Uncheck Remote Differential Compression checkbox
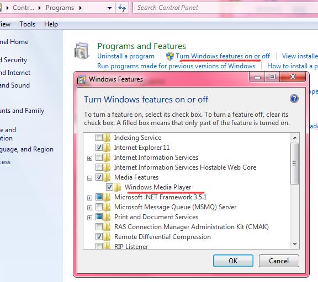This screenshot has height=282, width=318. pos(99,237)
